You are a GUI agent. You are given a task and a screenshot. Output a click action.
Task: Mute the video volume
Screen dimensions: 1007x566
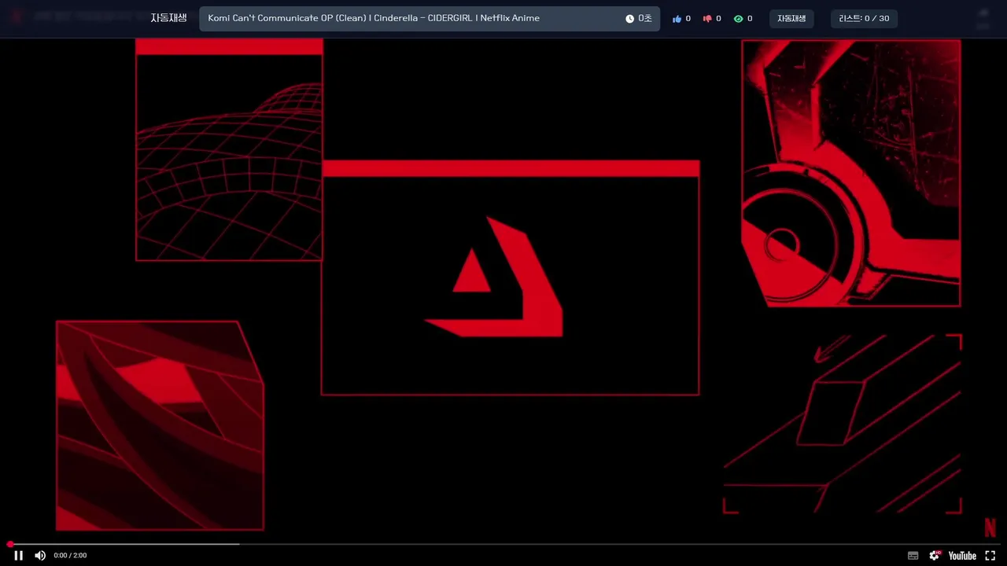[x=40, y=556]
